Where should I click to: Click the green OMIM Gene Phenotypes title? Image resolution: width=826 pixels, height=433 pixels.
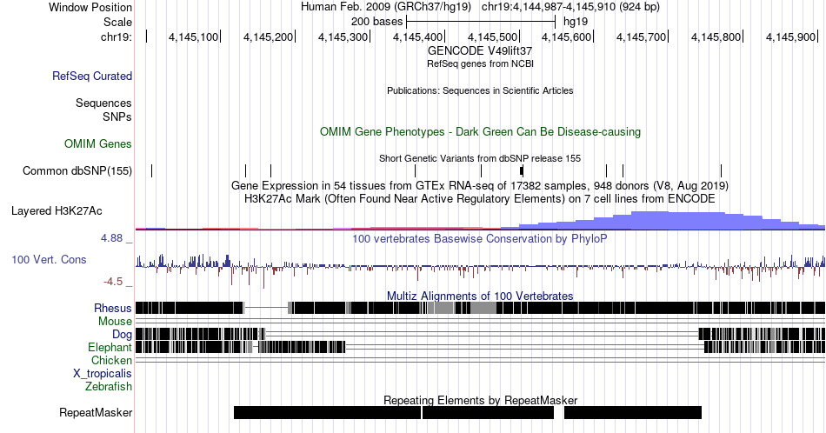480,131
